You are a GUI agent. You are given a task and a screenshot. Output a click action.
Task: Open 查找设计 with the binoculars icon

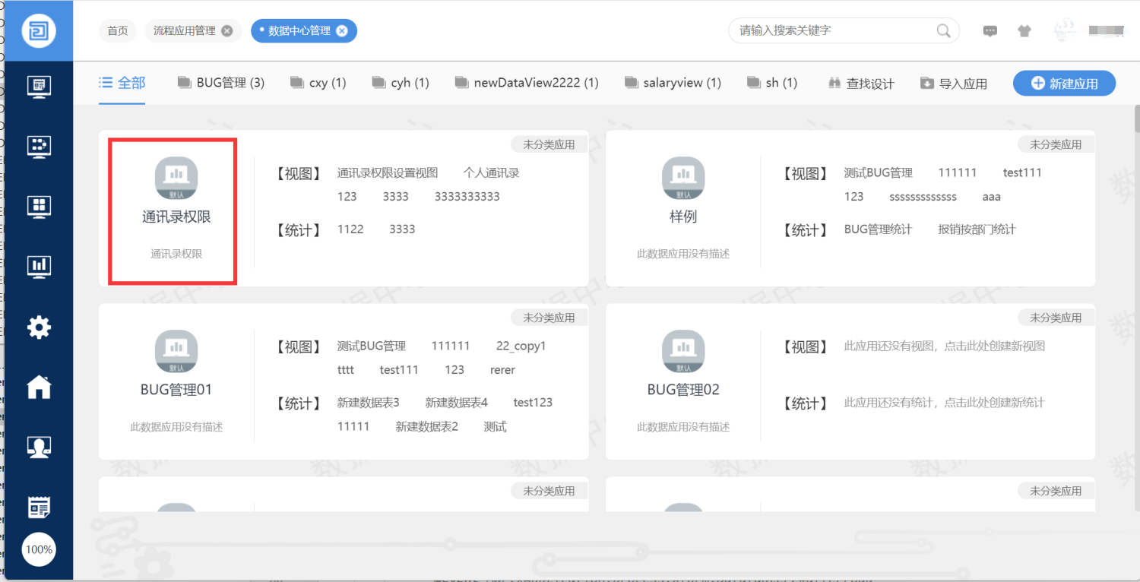point(861,84)
